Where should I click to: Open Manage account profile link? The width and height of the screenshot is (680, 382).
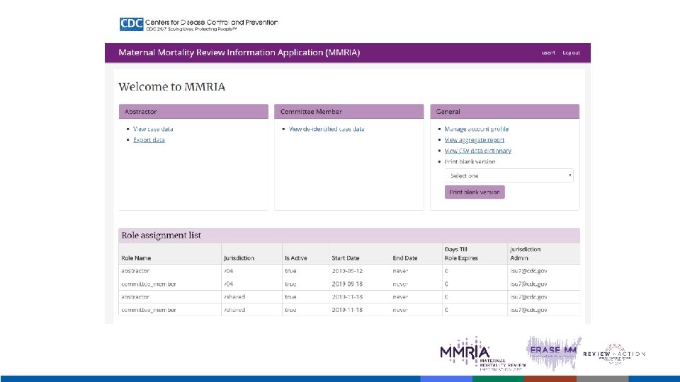(476, 129)
